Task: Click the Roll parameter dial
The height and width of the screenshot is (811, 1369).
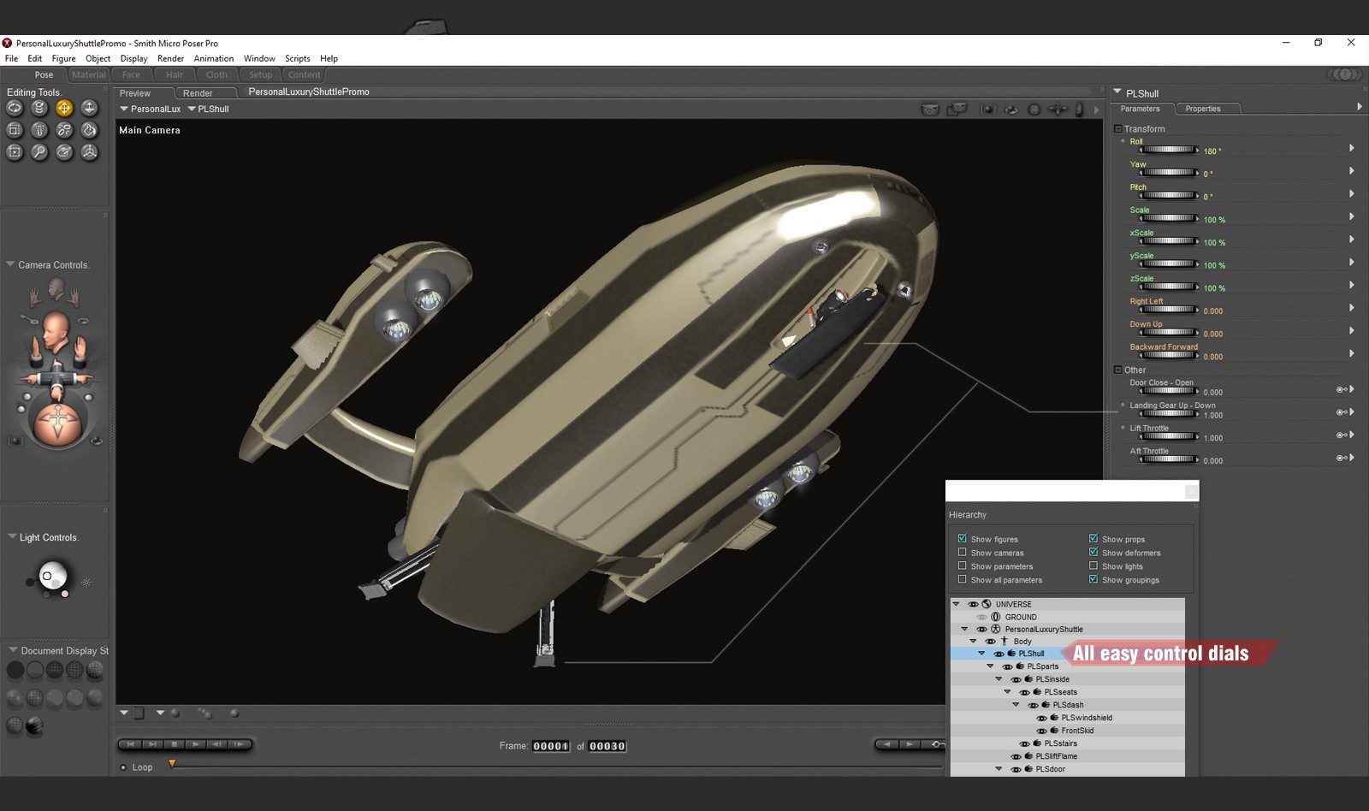Action: pos(1168,150)
